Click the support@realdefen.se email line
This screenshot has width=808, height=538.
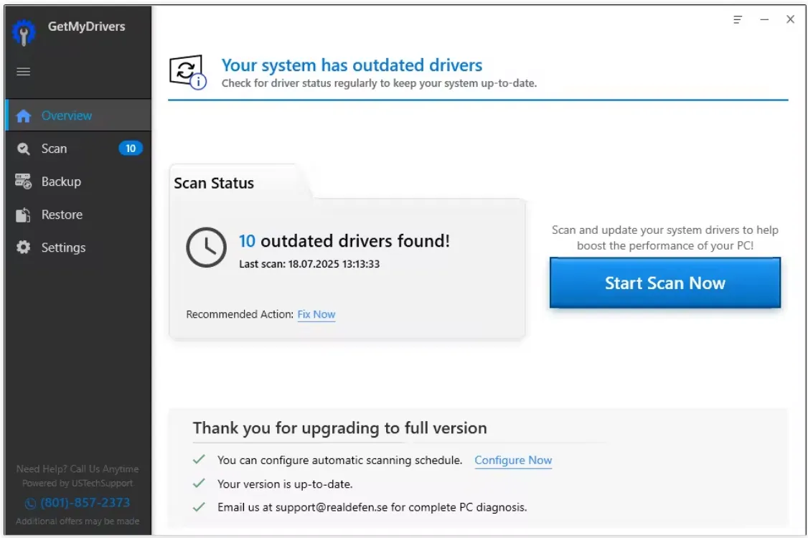click(x=372, y=507)
